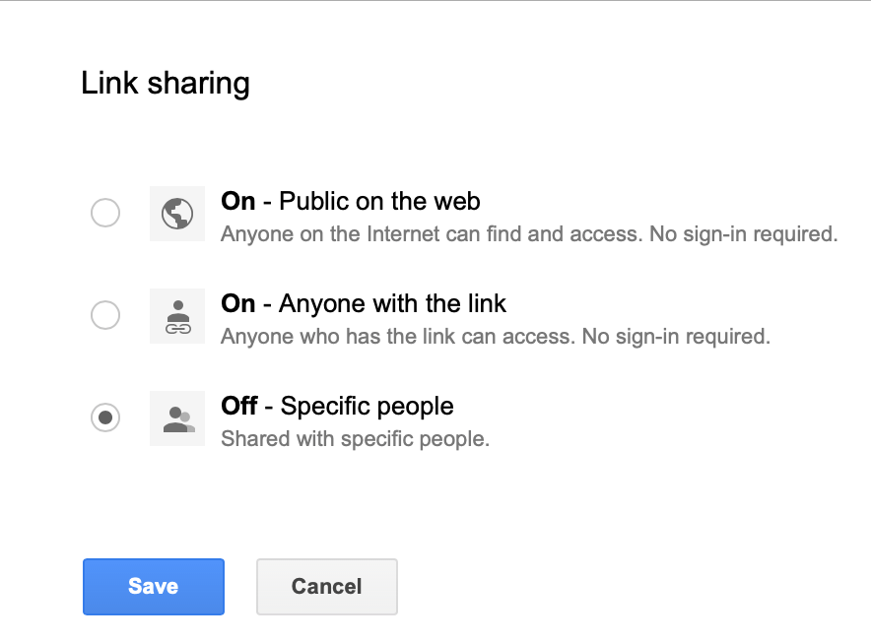
Task: Click the "Public on the web" label text
Action: [x=379, y=202]
